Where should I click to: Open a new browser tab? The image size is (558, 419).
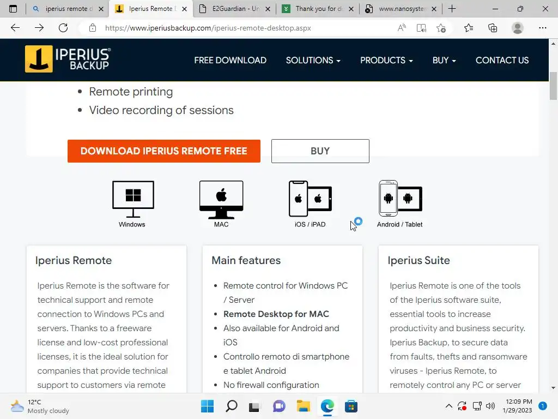point(452,9)
